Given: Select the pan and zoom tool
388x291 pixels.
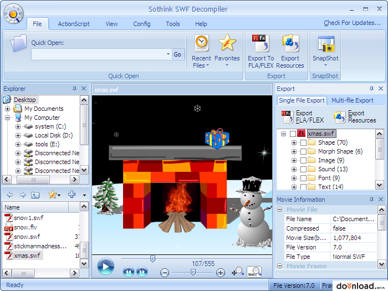Looking at the screenshot, I should click(x=238, y=272).
